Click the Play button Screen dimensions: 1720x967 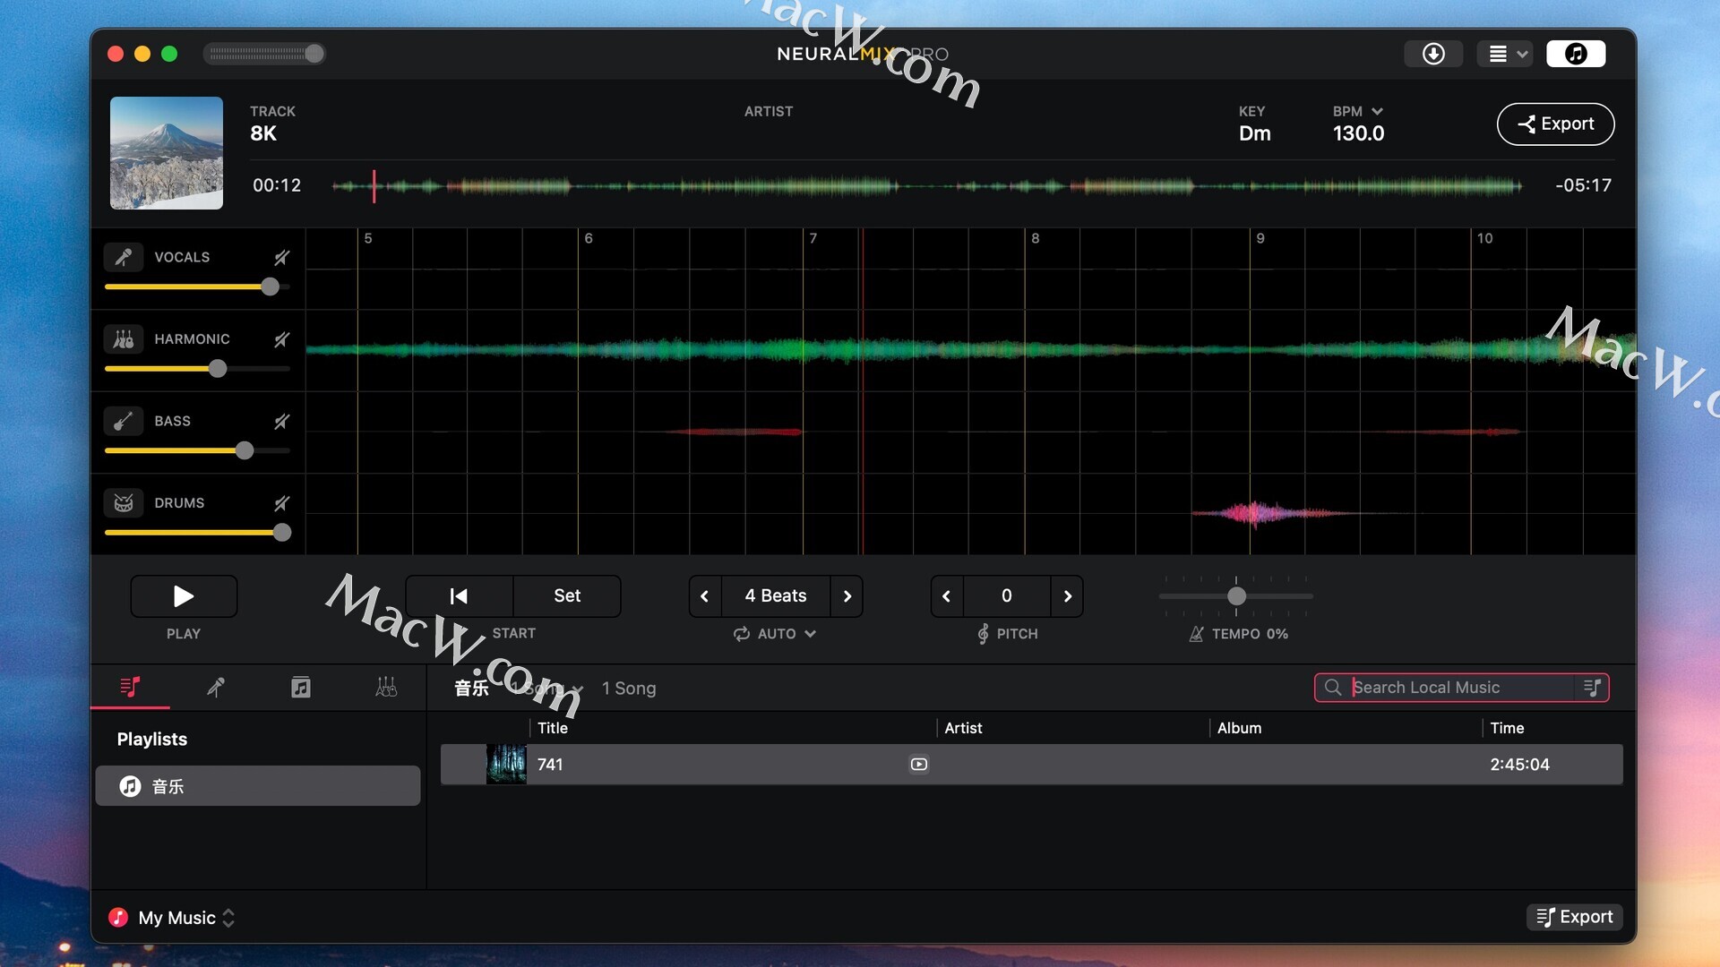tap(184, 596)
